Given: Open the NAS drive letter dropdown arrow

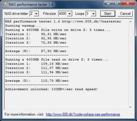Looking at the screenshot, I should 36,14.
